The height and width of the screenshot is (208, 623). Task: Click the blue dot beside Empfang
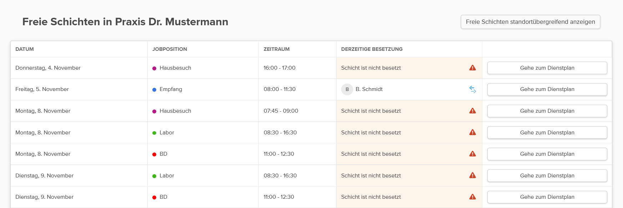[155, 90]
